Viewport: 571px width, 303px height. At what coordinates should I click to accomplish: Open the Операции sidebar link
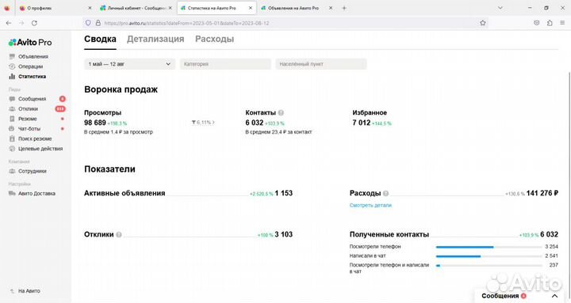pyautogui.click(x=31, y=66)
